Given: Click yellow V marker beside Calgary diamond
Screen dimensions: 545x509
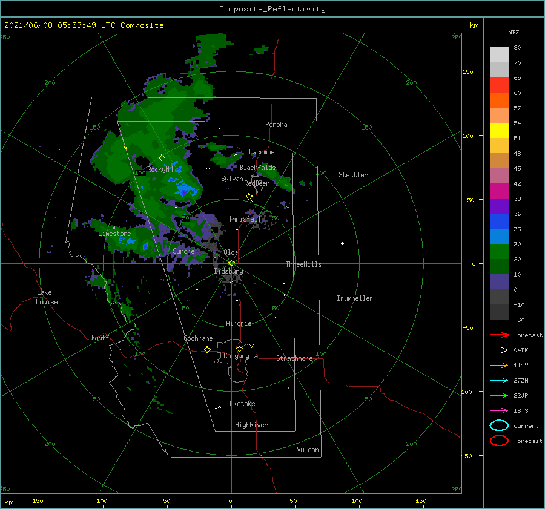Looking at the screenshot, I should (x=252, y=346).
